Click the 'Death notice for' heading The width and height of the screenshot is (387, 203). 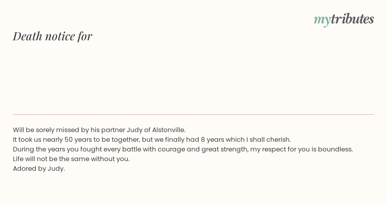click(53, 36)
